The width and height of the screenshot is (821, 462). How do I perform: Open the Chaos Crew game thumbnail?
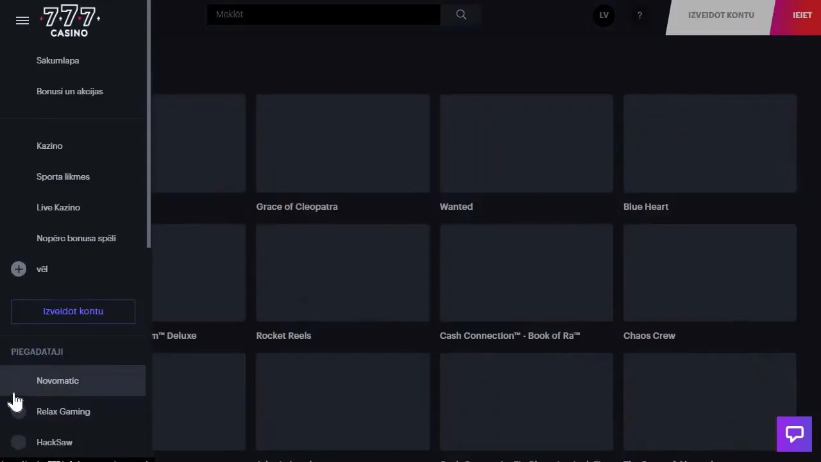[x=710, y=273]
